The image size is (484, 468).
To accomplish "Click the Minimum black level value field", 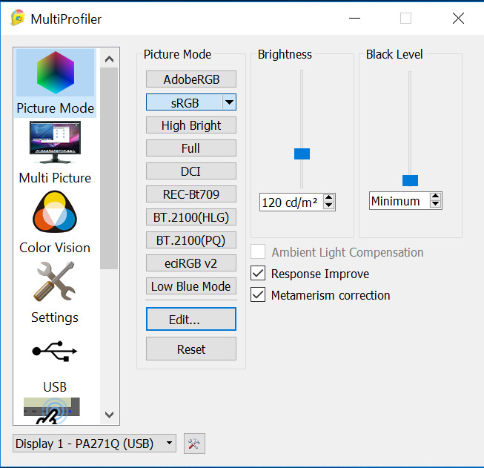I will (400, 201).
